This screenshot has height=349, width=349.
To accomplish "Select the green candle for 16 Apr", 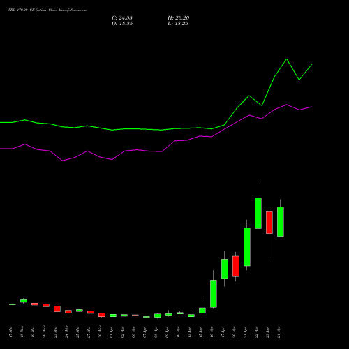I will (214, 294).
